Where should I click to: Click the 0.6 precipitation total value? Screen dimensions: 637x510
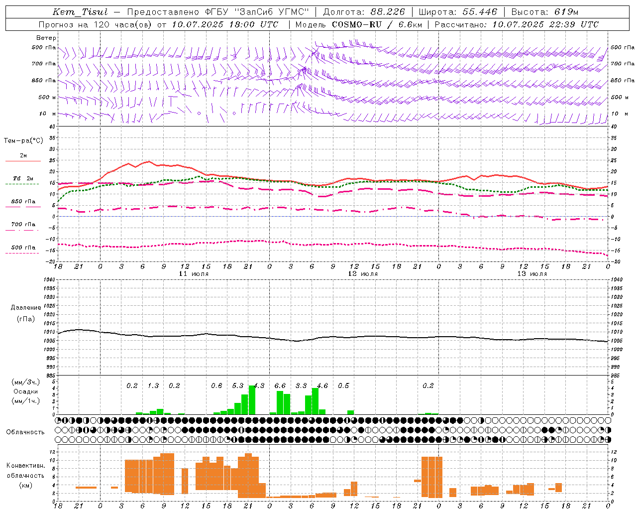[x=216, y=385]
